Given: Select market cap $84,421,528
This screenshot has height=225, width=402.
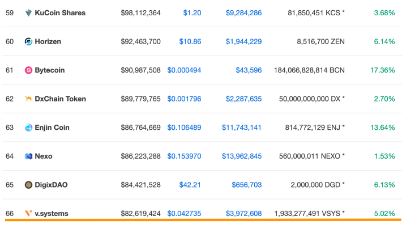Looking at the screenshot, I should [141, 185].
